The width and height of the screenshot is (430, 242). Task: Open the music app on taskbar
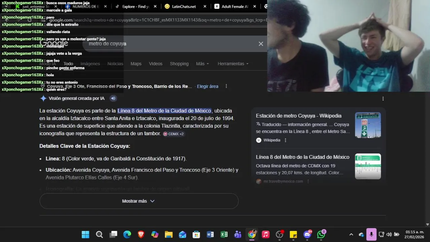(265, 234)
